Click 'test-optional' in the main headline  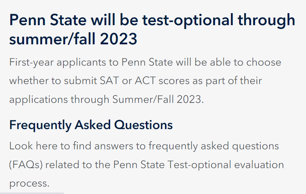[x=188, y=20]
